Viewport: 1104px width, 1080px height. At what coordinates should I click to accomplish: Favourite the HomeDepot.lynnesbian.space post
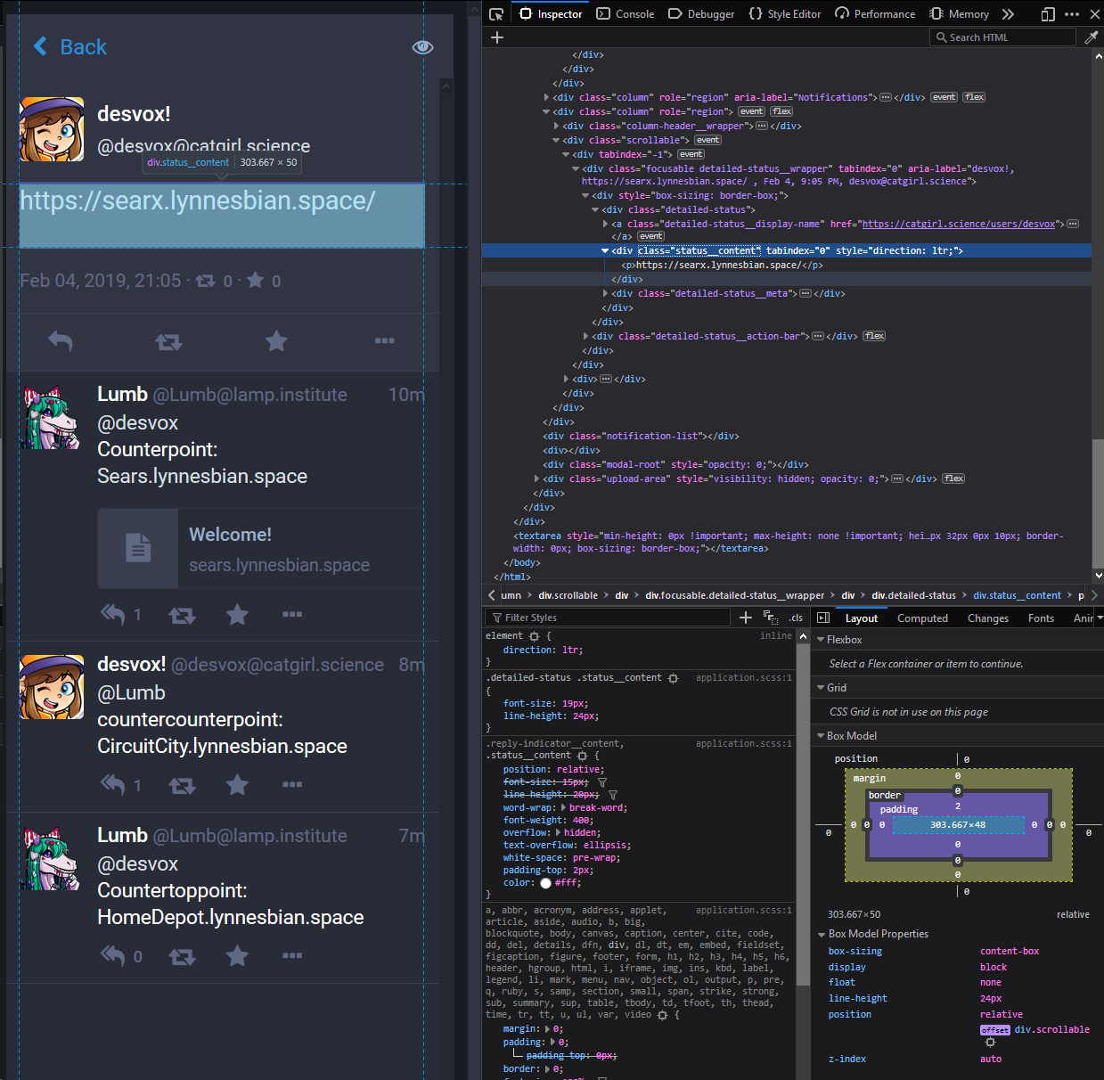click(237, 955)
